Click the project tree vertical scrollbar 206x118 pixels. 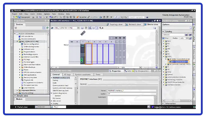click(48, 63)
